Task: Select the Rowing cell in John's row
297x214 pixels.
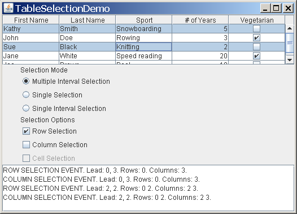Action: 143,38
